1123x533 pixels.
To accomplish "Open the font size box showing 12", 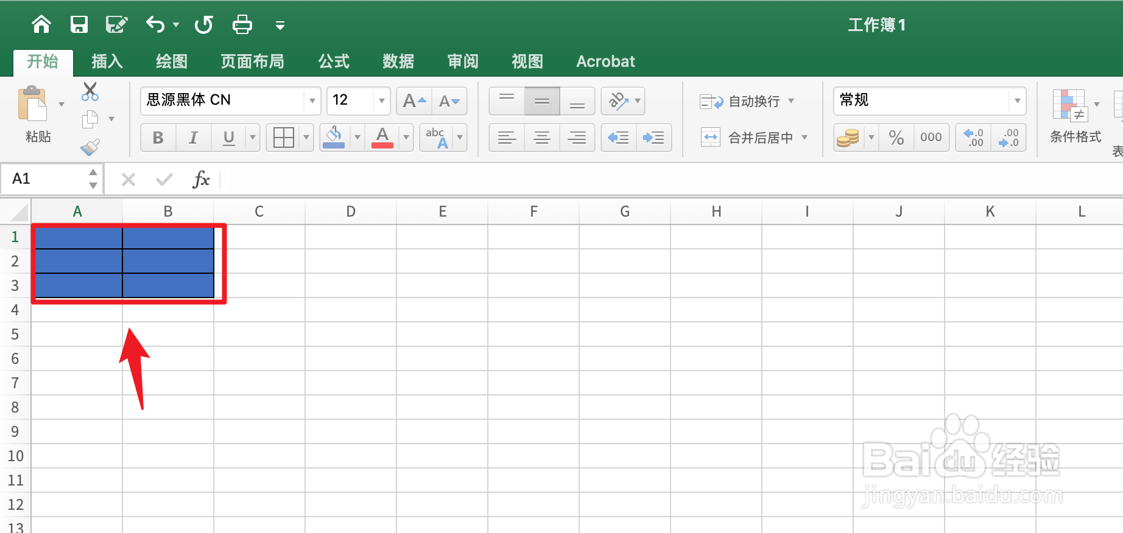I will [358, 100].
